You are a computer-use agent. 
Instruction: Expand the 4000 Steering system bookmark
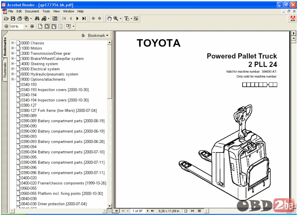point(13,64)
